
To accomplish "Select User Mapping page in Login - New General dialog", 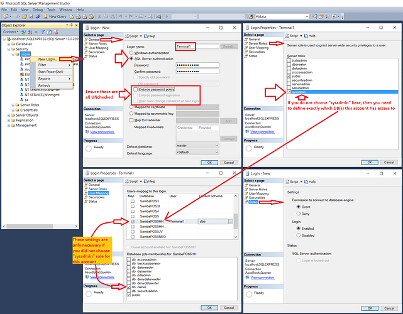I will coord(98,48).
